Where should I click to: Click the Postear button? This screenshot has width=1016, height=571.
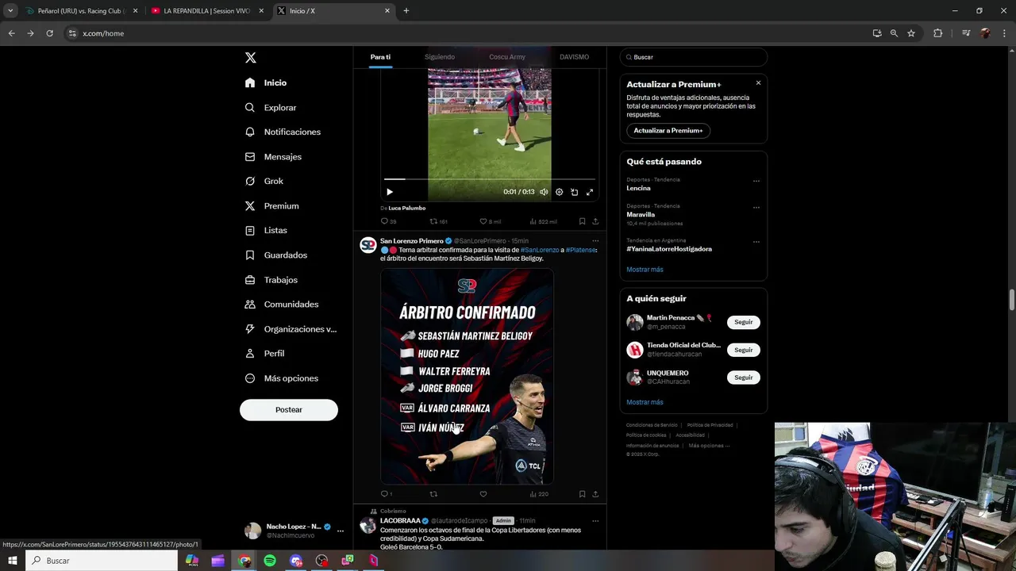[x=289, y=409]
